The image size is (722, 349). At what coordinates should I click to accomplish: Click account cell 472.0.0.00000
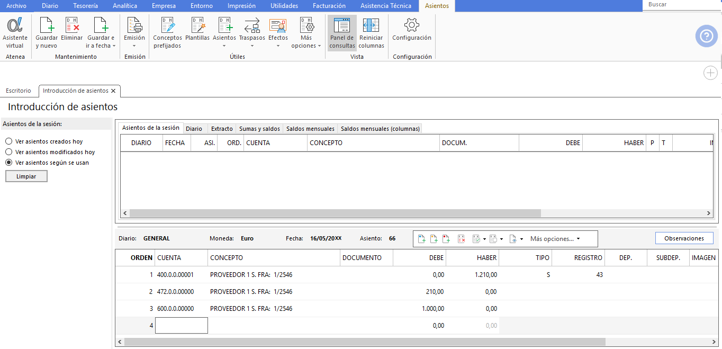tap(175, 292)
